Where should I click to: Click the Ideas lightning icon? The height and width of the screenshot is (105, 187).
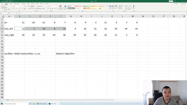point(134,7)
